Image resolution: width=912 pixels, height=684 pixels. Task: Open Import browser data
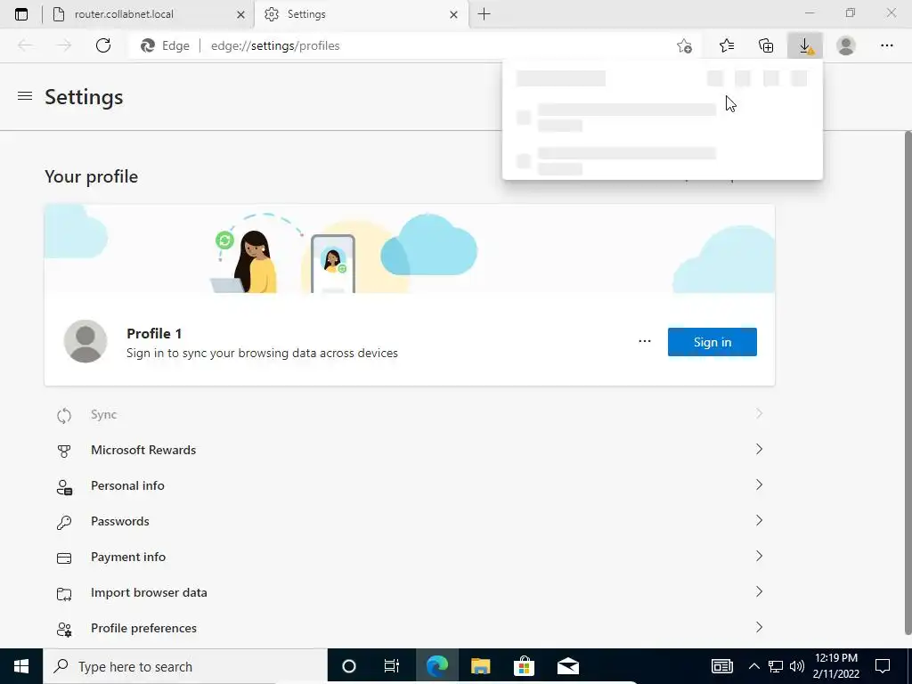click(410, 592)
